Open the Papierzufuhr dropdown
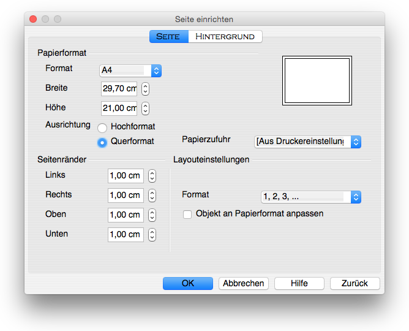The image size is (409, 331). (x=307, y=142)
